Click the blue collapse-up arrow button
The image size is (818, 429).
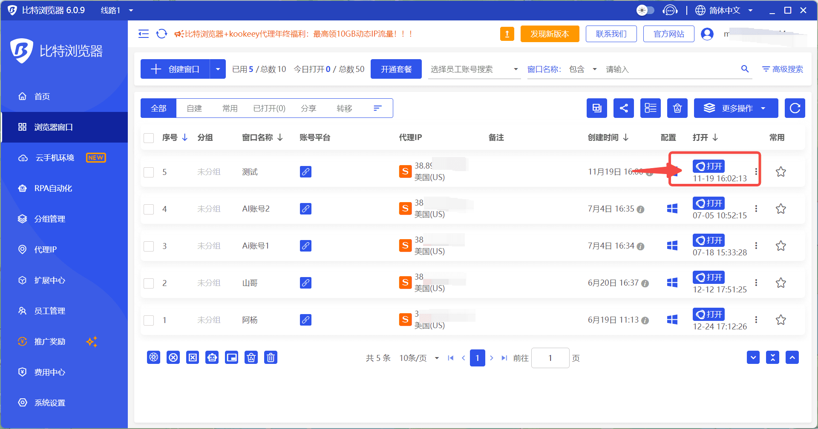coord(792,357)
